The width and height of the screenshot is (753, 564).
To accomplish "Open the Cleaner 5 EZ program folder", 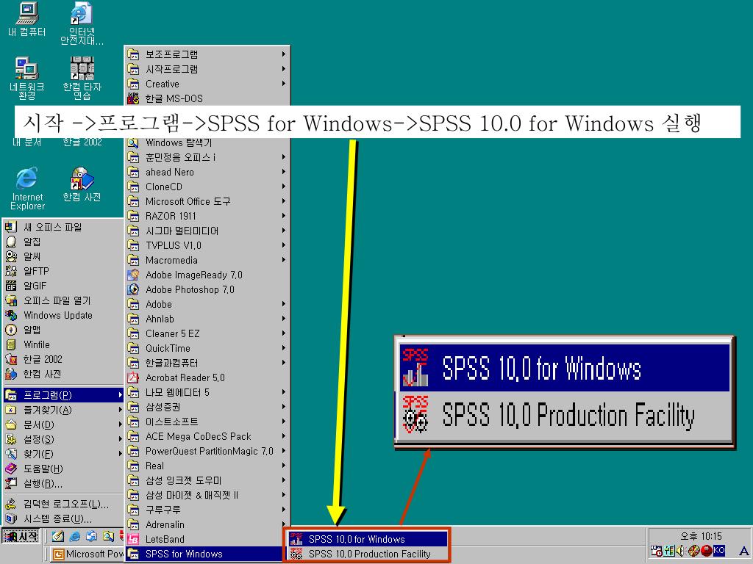I will (207, 333).
